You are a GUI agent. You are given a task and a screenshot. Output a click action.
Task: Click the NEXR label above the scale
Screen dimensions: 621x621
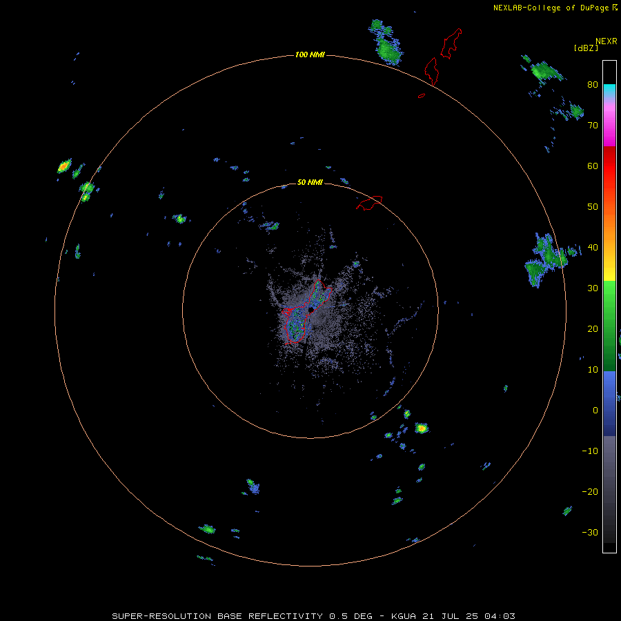pyautogui.click(x=607, y=41)
